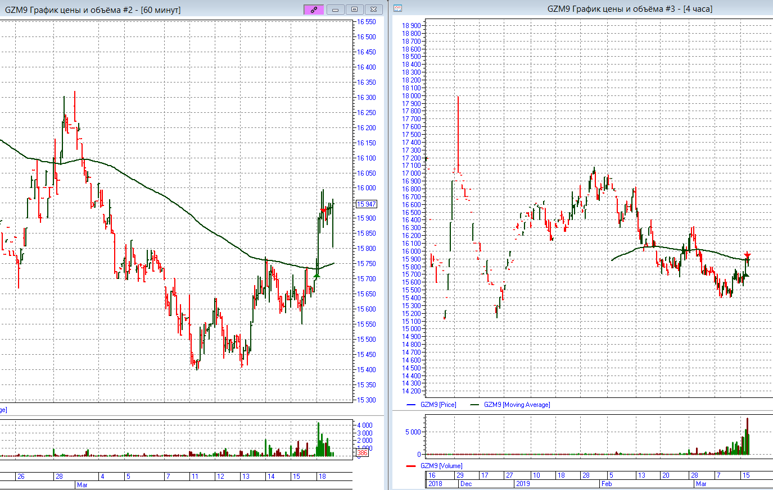773x490 pixels.
Task: Select the GZM9 [Volume] legend entry
Action: [441, 466]
